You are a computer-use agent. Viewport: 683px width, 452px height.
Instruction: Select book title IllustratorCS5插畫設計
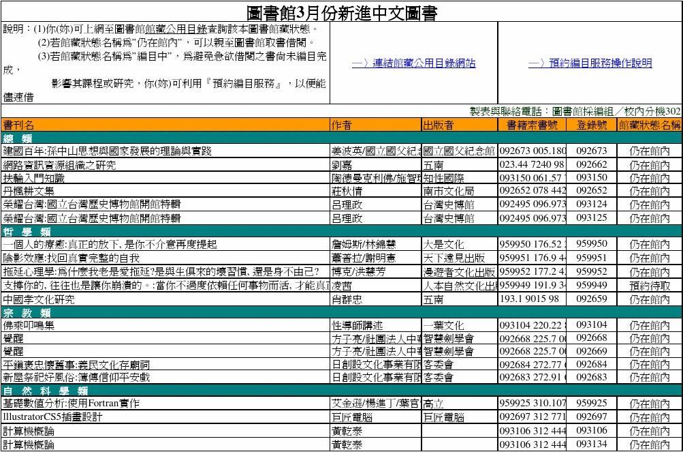(52, 417)
